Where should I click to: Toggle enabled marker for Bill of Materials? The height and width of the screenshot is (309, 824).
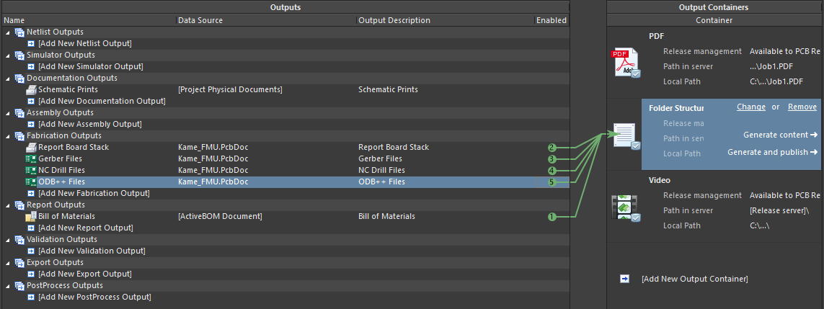[551, 217]
